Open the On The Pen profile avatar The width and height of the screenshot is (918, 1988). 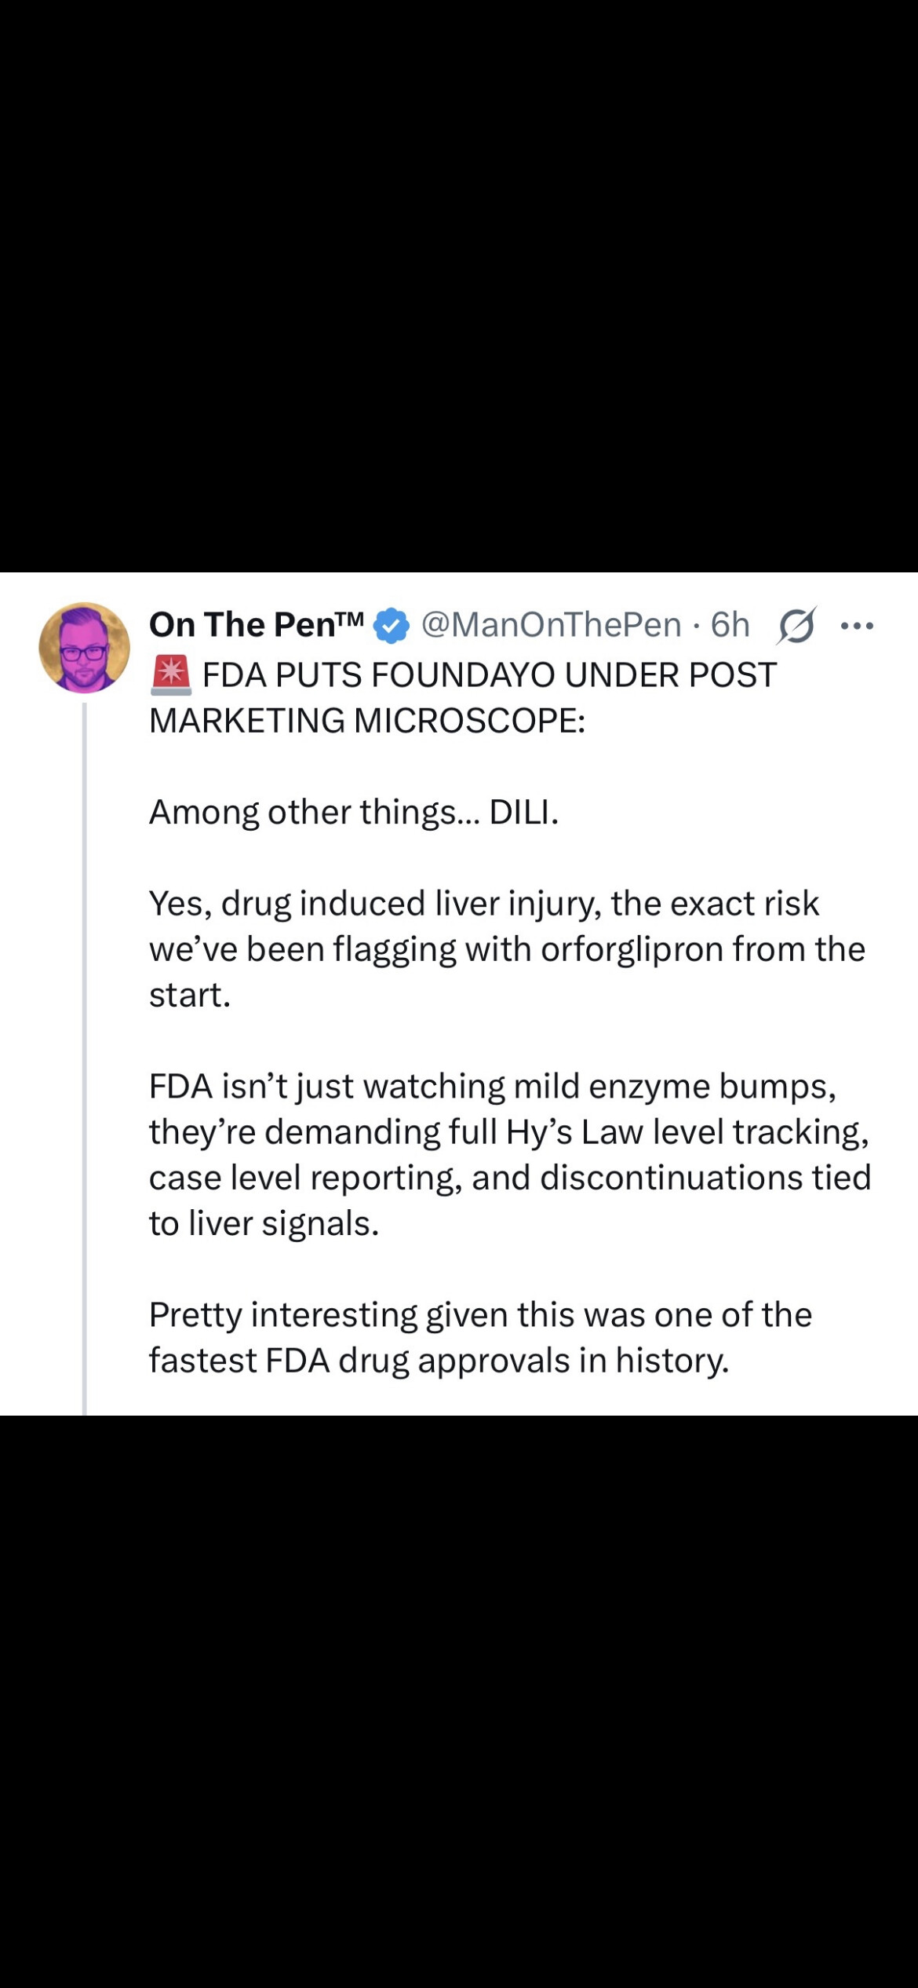click(x=85, y=648)
